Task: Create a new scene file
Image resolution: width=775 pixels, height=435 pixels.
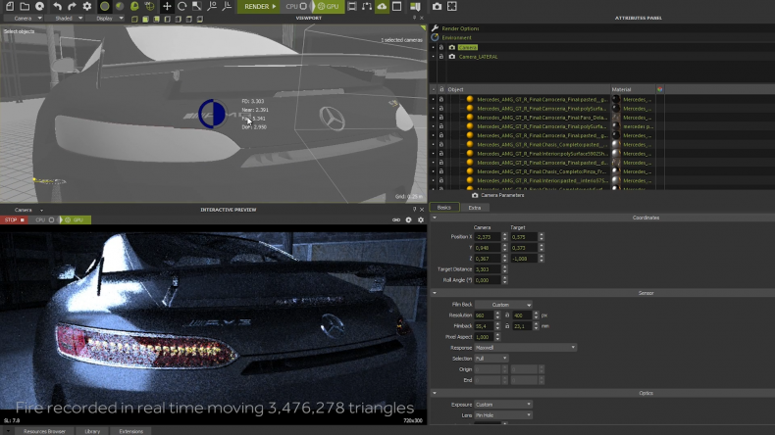Action: 10,7
